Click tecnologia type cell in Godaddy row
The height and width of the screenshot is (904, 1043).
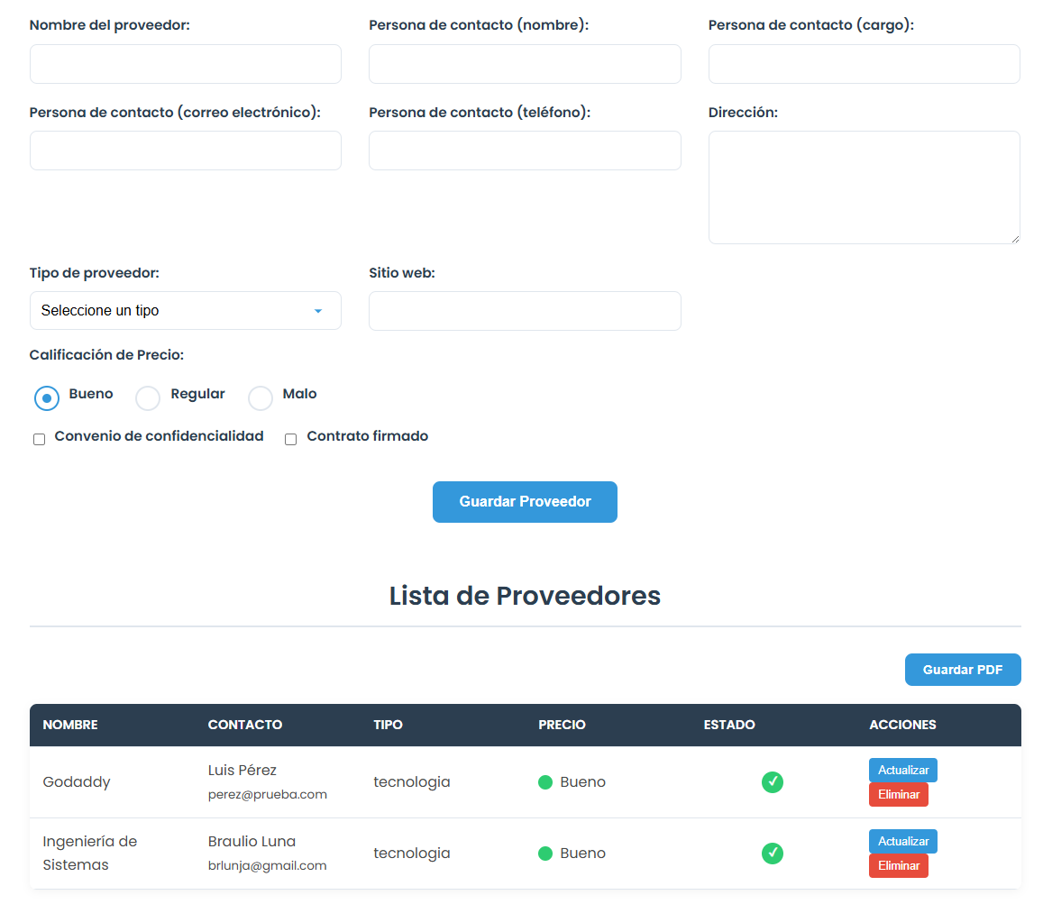tap(412, 782)
